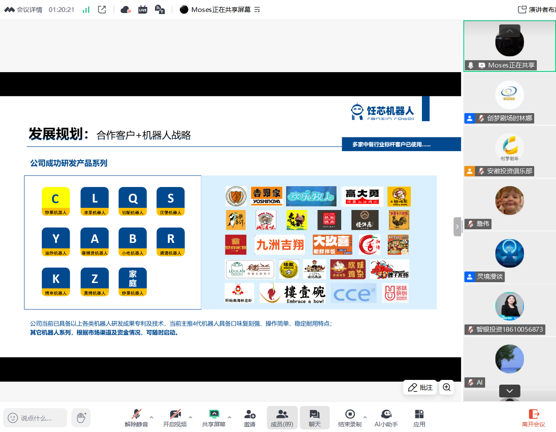This screenshot has height=432, width=556.
Task: Click the Yoshinoya 吉野家 brand logo
Action: (266, 196)
